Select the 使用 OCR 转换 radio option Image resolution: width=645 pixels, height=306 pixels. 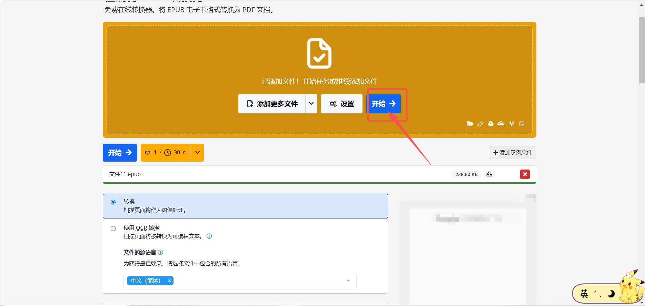(x=113, y=228)
